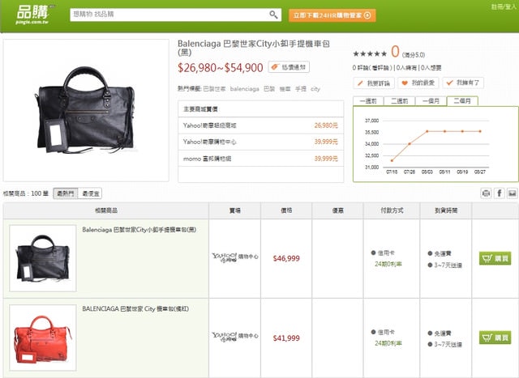Select the 一個月 chart tab
519x378 pixels.
coord(430,101)
